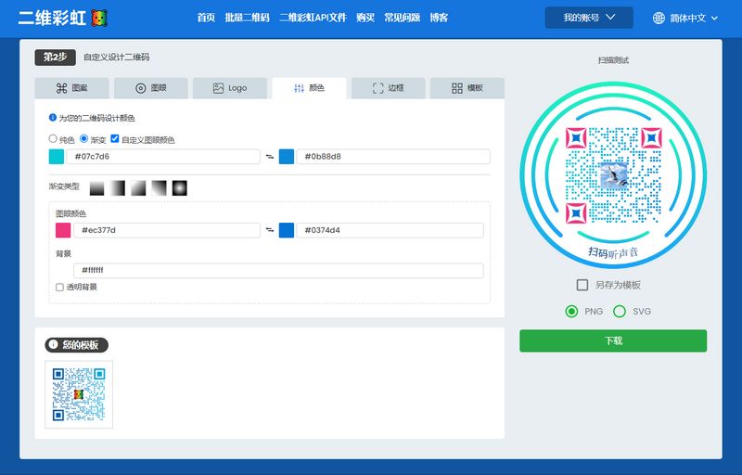Open the 购买 purchase page
This screenshot has height=475, width=742.
365,18
